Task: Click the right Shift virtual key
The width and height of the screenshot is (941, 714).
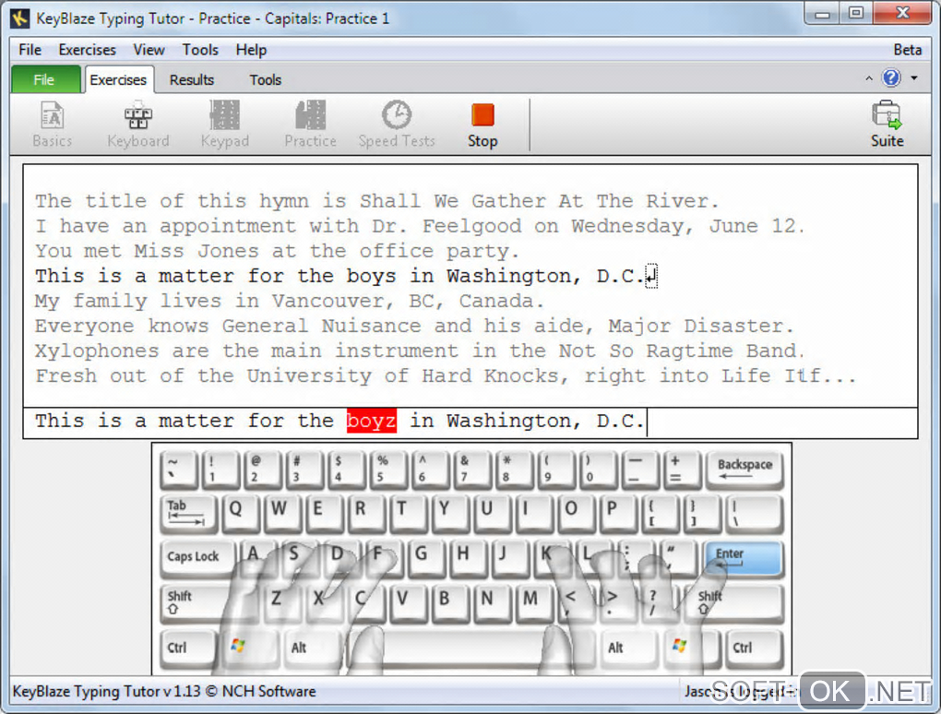Action: click(737, 602)
